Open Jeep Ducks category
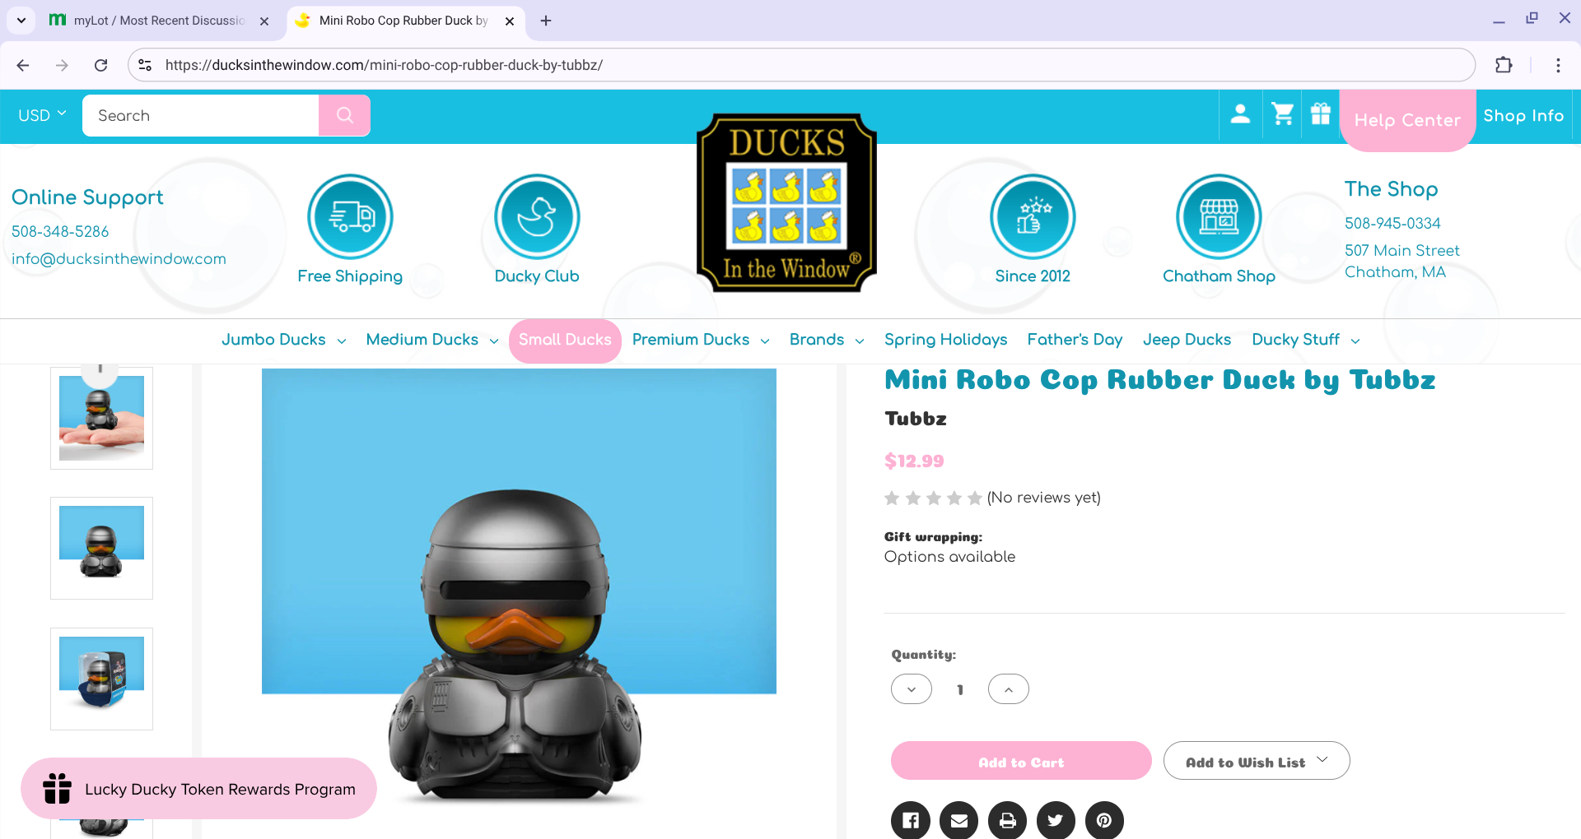The image size is (1581, 839). click(x=1187, y=340)
